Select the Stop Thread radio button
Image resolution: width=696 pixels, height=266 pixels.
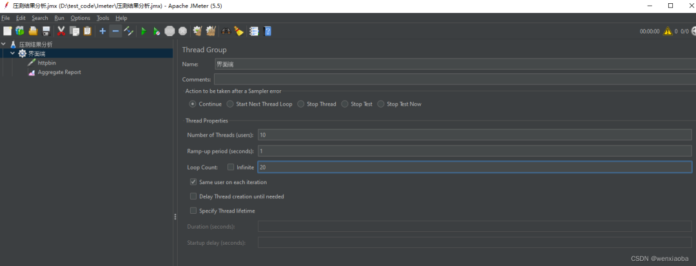click(x=300, y=104)
